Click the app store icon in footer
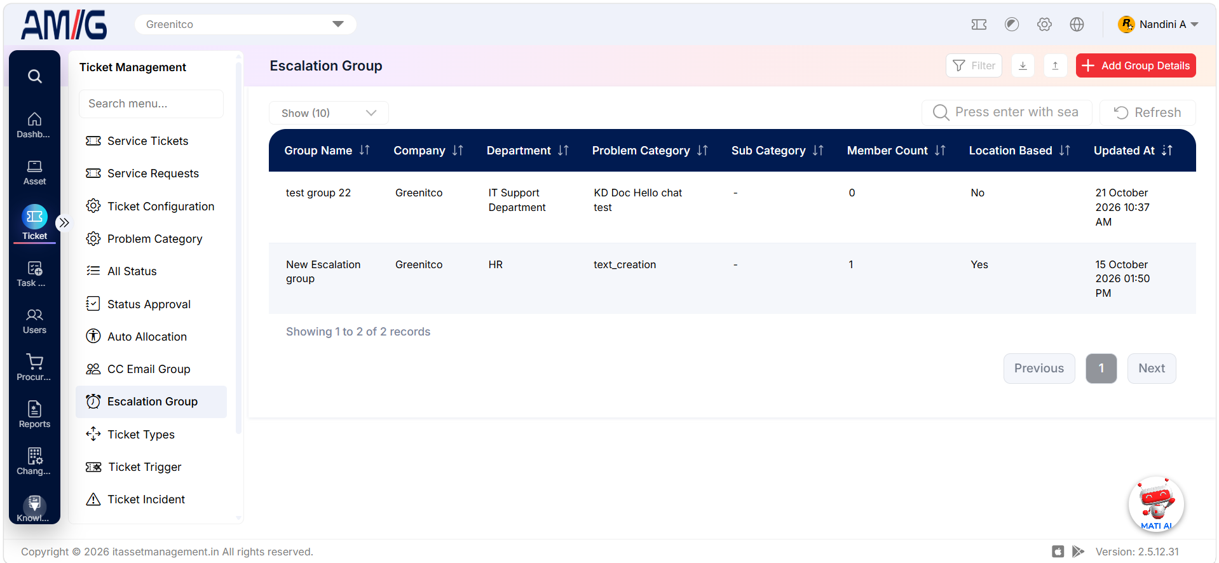Screen dimensions: 1219x563 point(1058,552)
